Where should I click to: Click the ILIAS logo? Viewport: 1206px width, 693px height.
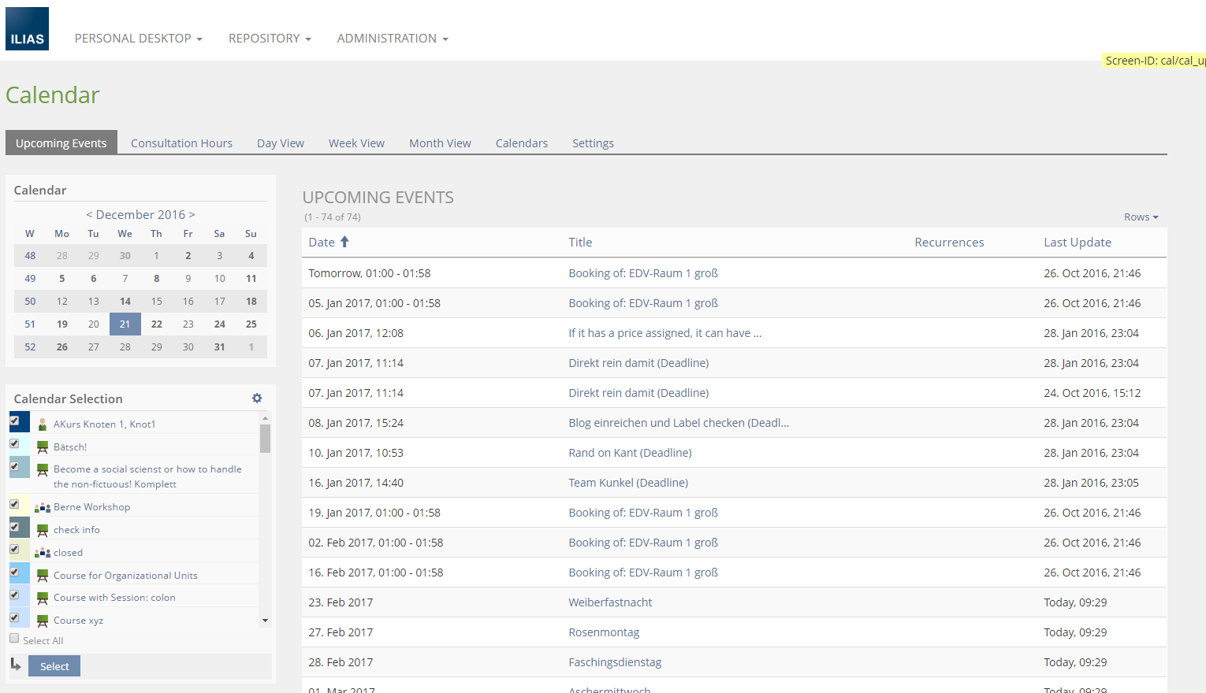tap(27, 29)
